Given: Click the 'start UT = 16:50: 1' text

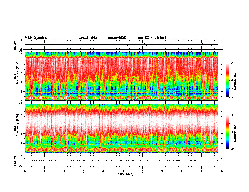Looking at the screenshot, I should point(152,38).
